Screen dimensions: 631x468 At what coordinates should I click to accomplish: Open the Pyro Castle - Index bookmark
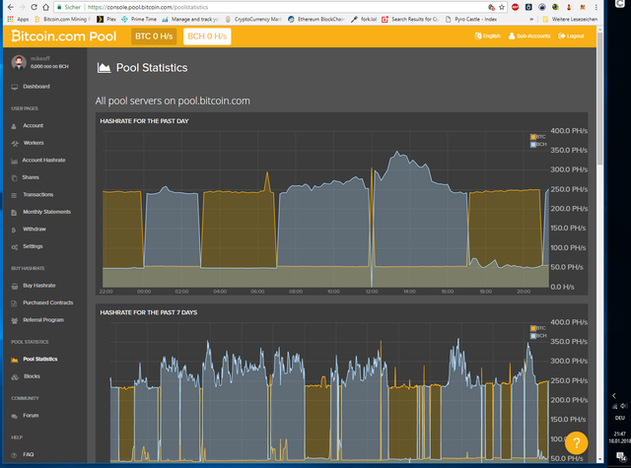(471, 19)
